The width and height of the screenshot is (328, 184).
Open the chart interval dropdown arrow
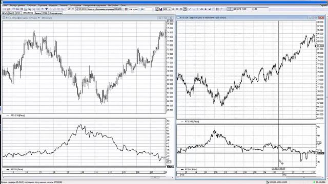[170, 9]
